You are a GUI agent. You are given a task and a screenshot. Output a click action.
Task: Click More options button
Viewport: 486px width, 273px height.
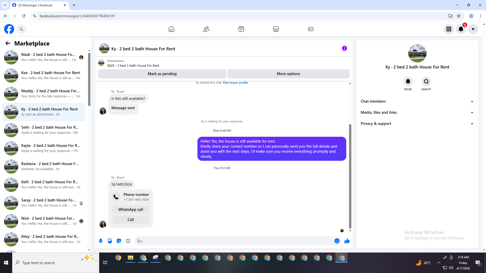[x=288, y=74]
